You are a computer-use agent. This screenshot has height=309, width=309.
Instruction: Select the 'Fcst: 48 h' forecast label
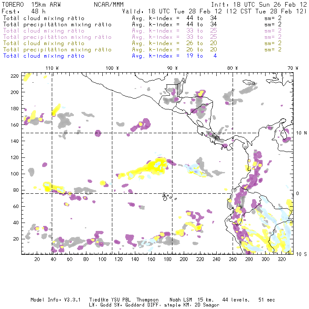(24, 11)
